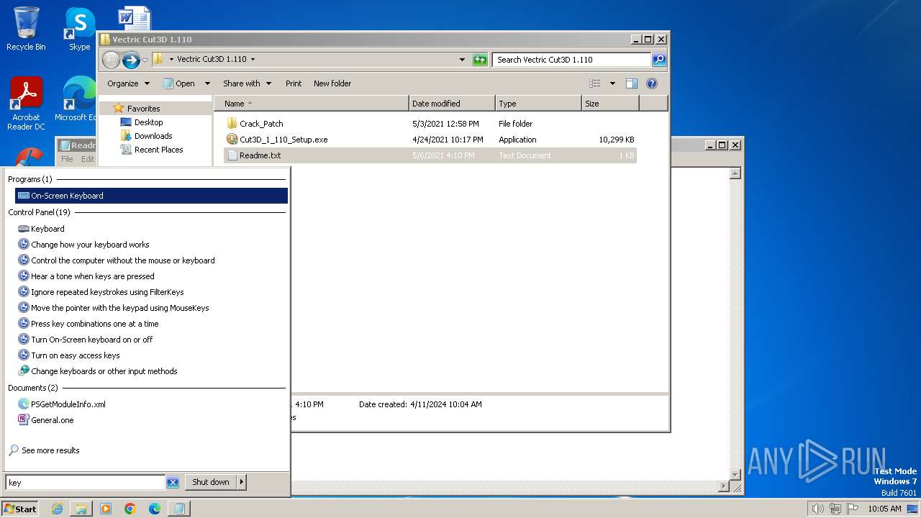Viewport: 921px width, 518px height.
Task: Click Print in Explorer toolbar
Action: (x=294, y=83)
